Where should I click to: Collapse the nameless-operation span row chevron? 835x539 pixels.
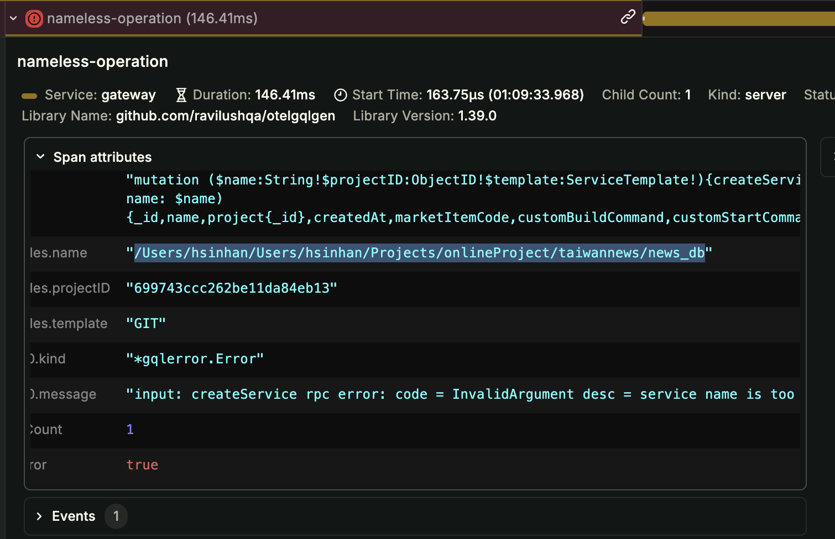point(14,19)
